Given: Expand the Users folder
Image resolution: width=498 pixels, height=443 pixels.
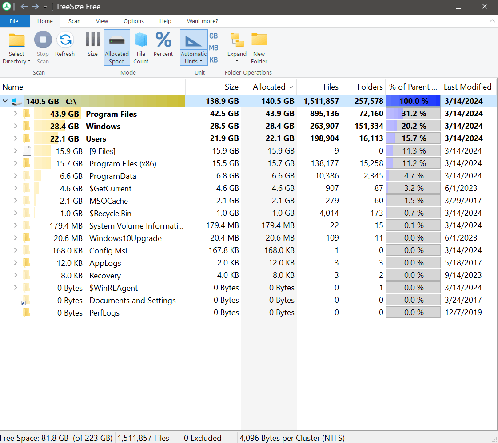Looking at the screenshot, I should (16, 138).
